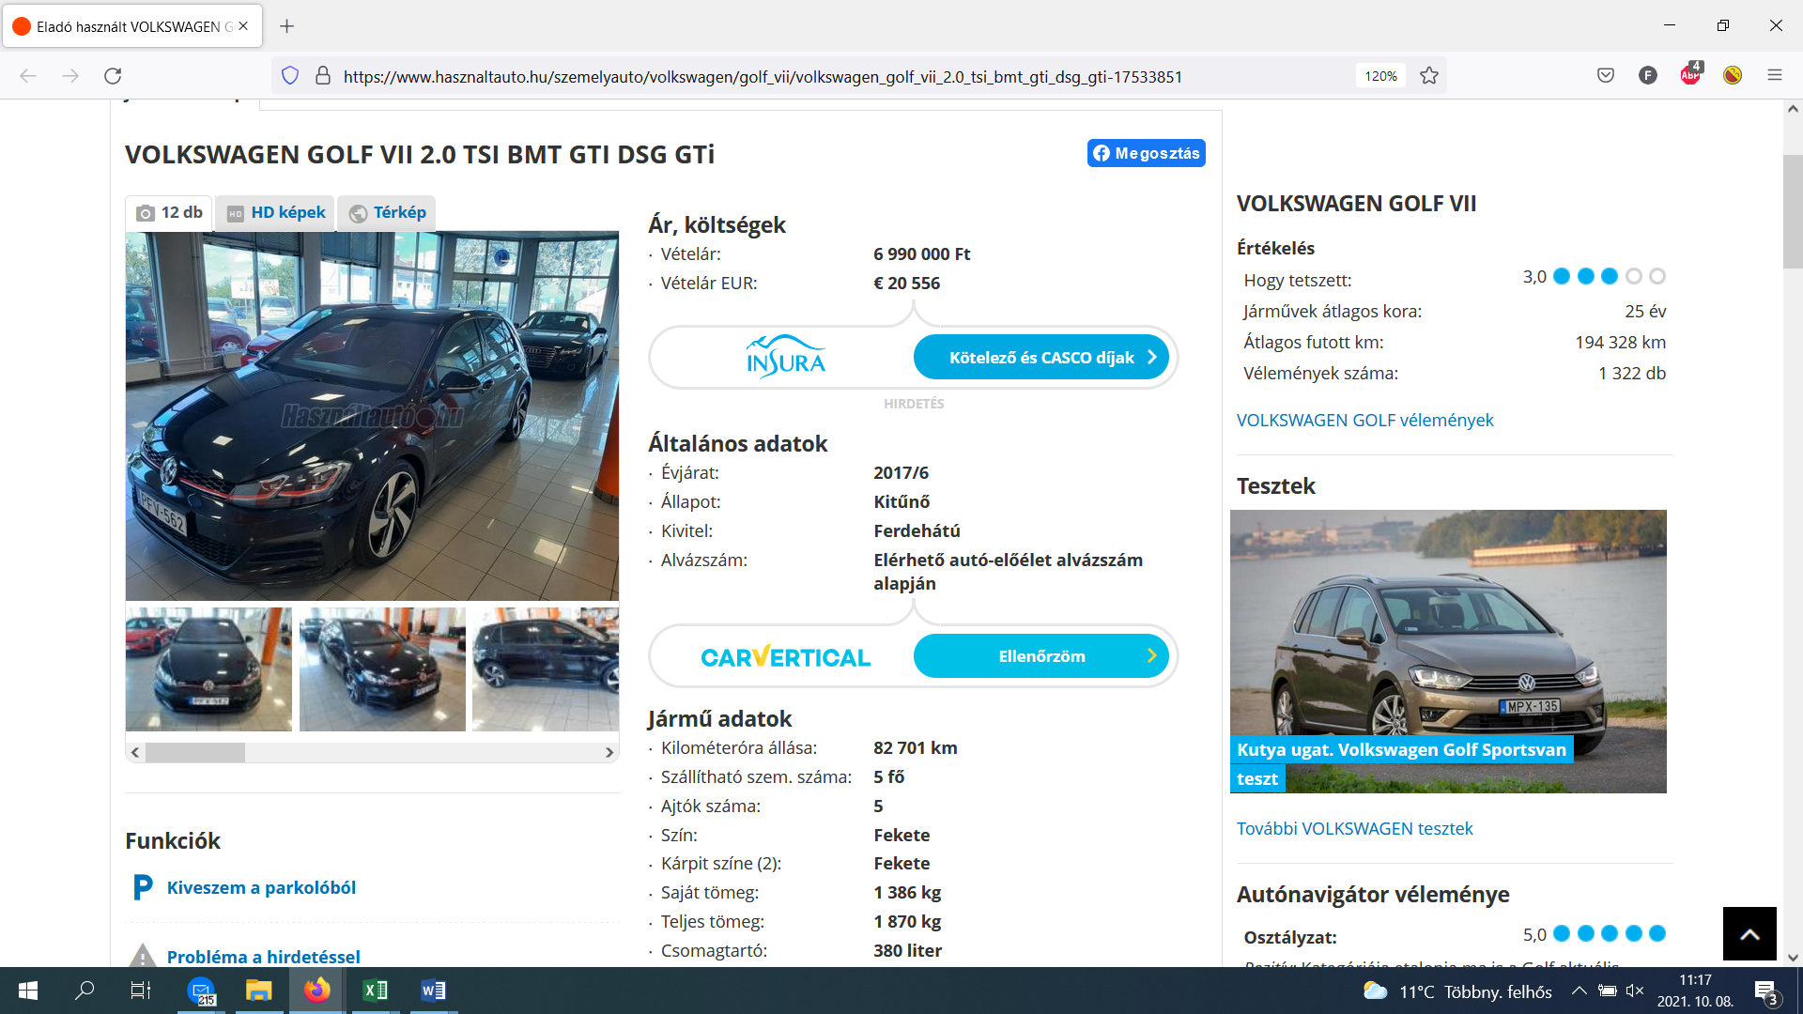The height and width of the screenshot is (1014, 1803).
Task: Click the main black Golf GTI photo
Action: click(372, 416)
